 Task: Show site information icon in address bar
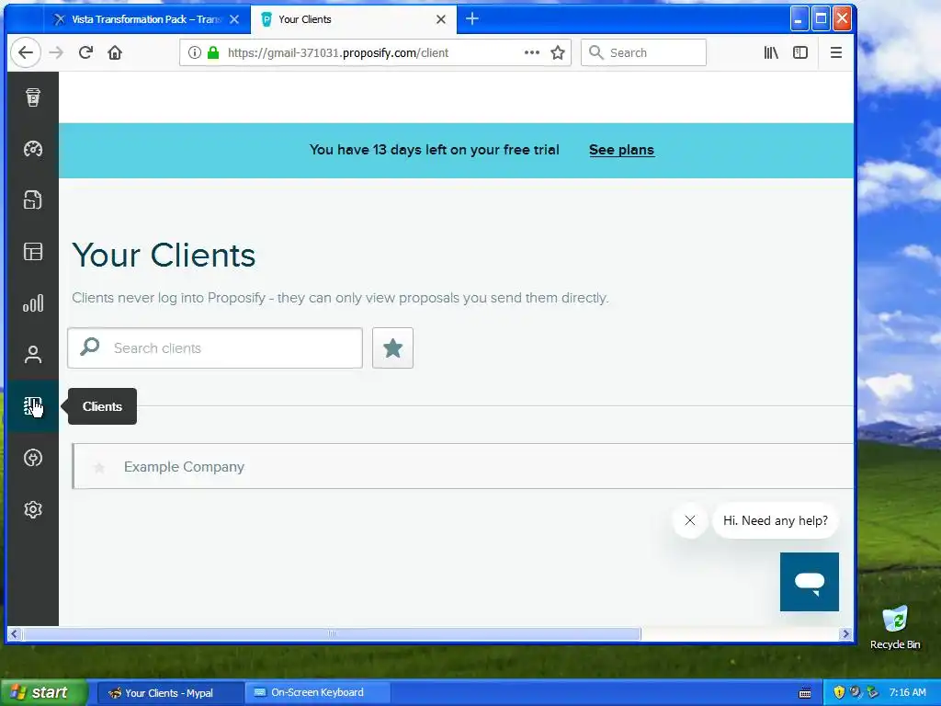(x=195, y=52)
